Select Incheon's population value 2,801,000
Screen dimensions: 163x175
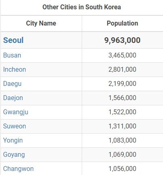123,70
